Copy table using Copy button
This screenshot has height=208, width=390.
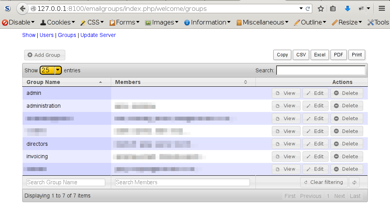pos(282,55)
